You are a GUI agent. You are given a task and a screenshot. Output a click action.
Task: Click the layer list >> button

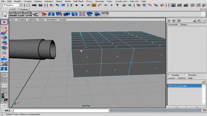click(x=197, y=107)
